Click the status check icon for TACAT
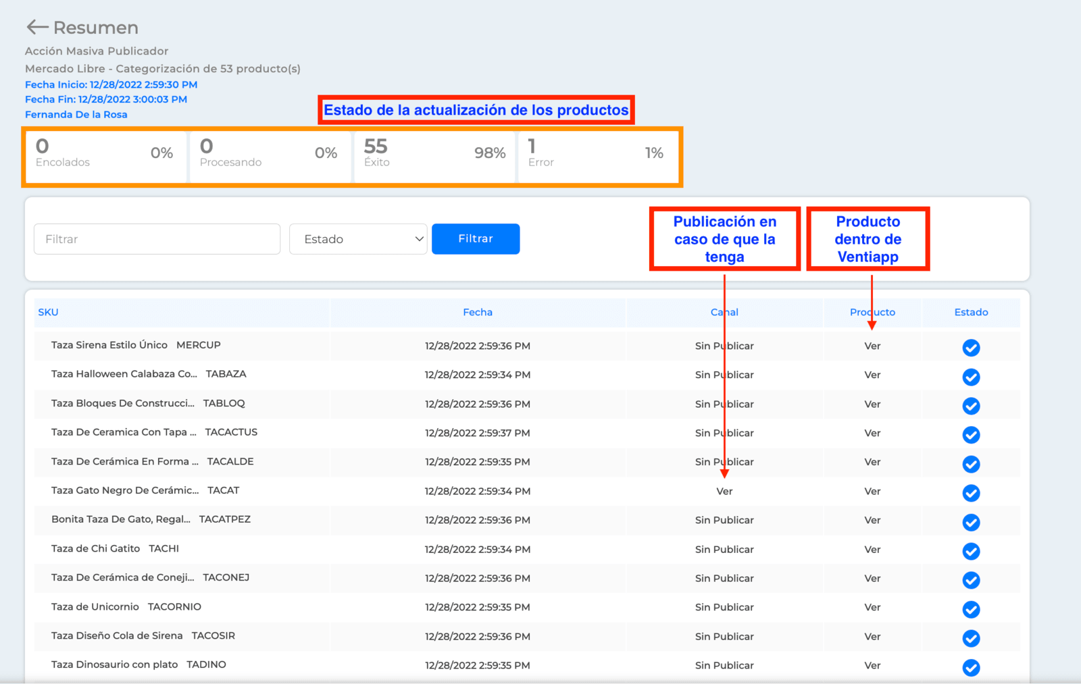This screenshot has width=1081, height=684. [x=971, y=492]
